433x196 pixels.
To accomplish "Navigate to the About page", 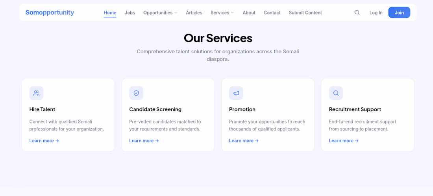I will (249, 13).
